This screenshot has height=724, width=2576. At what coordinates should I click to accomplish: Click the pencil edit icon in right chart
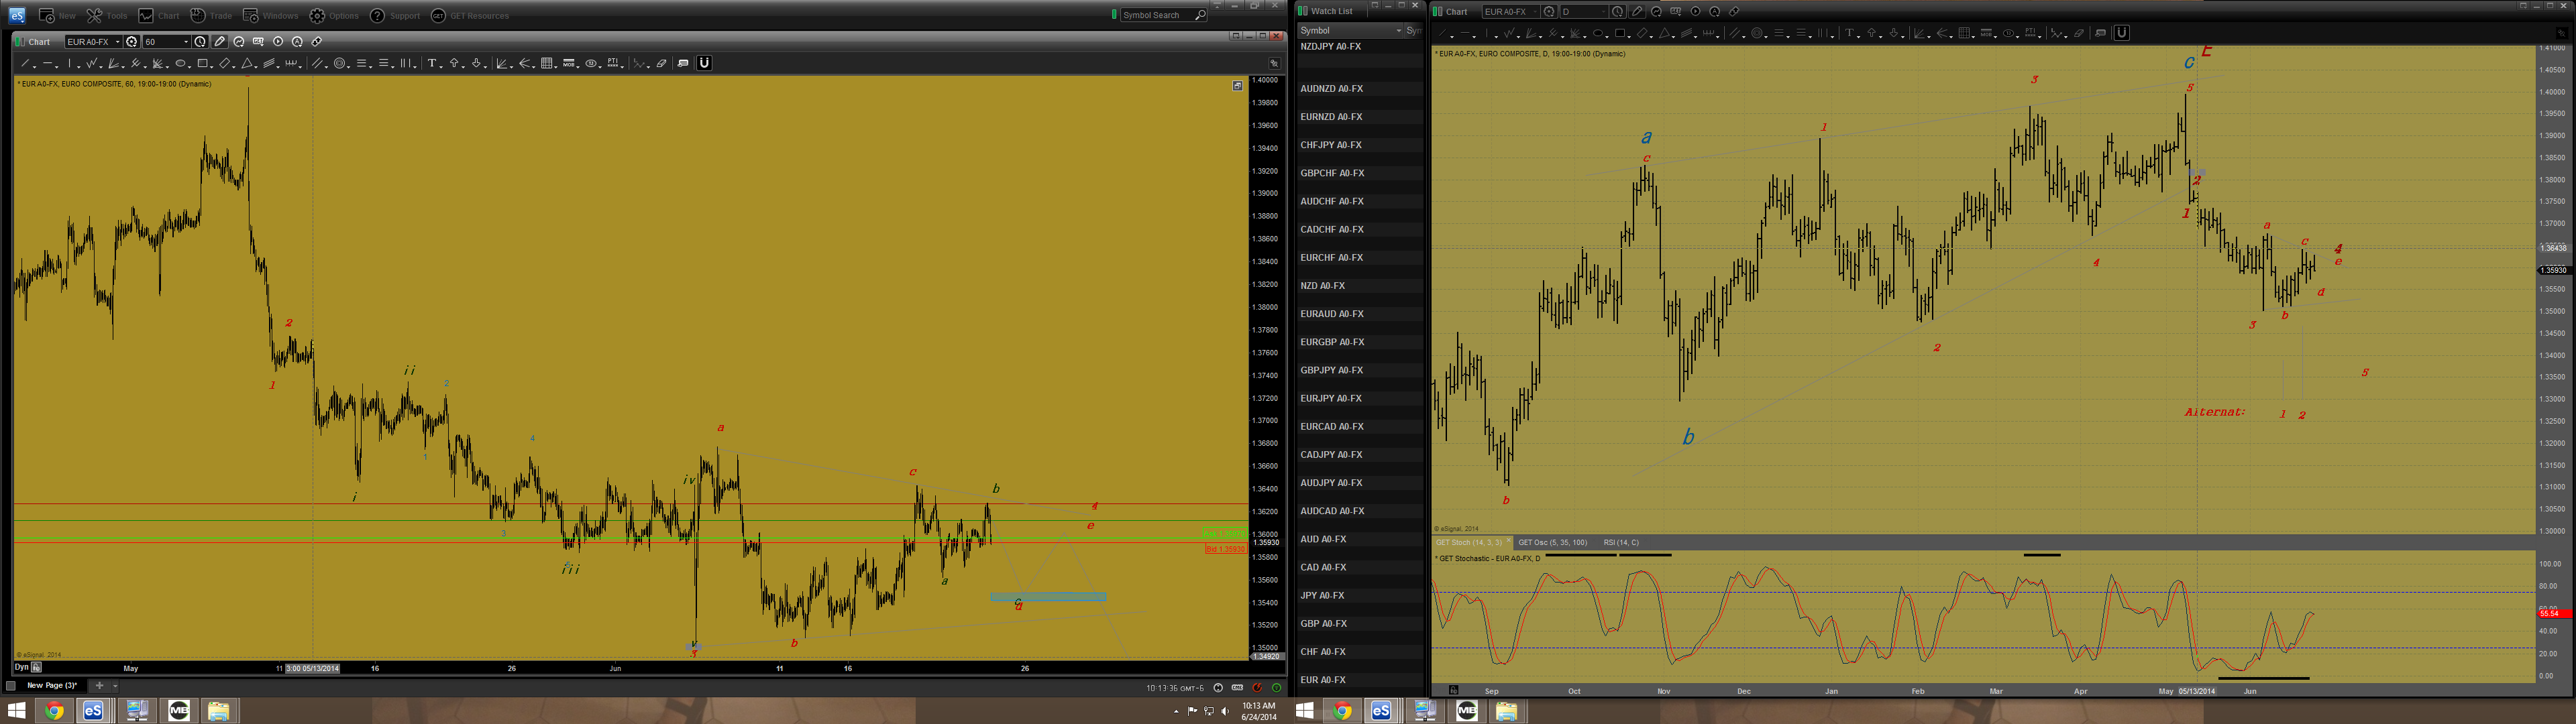tap(1637, 12)
